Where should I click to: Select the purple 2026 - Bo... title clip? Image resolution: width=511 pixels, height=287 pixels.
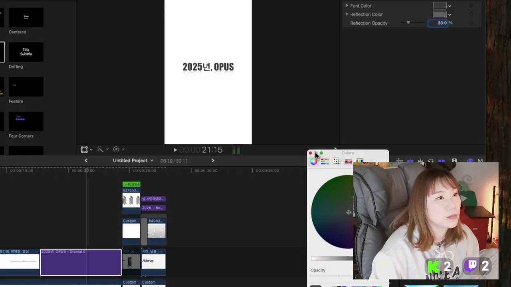(x=154, y=208)
